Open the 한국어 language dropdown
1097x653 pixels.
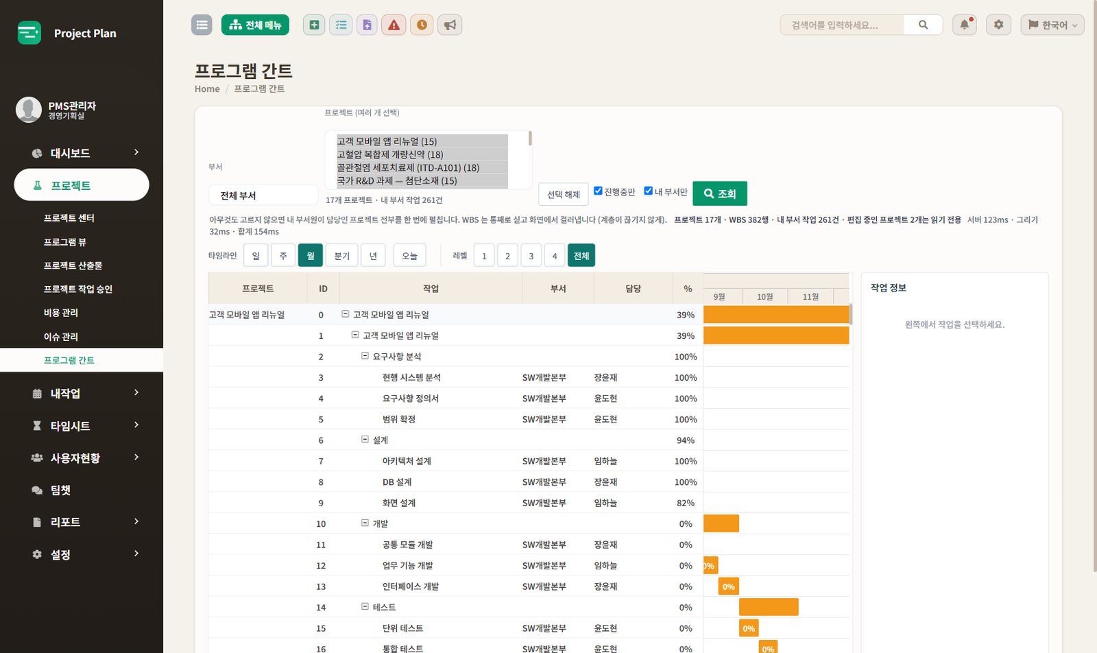(x=1052, y=25)
